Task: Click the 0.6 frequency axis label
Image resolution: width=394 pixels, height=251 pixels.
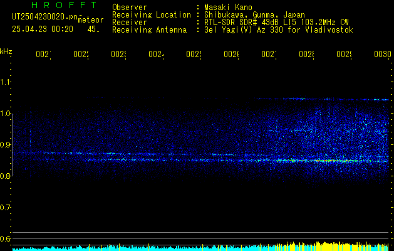Action: pyautogui.click(x=5, y=238)
